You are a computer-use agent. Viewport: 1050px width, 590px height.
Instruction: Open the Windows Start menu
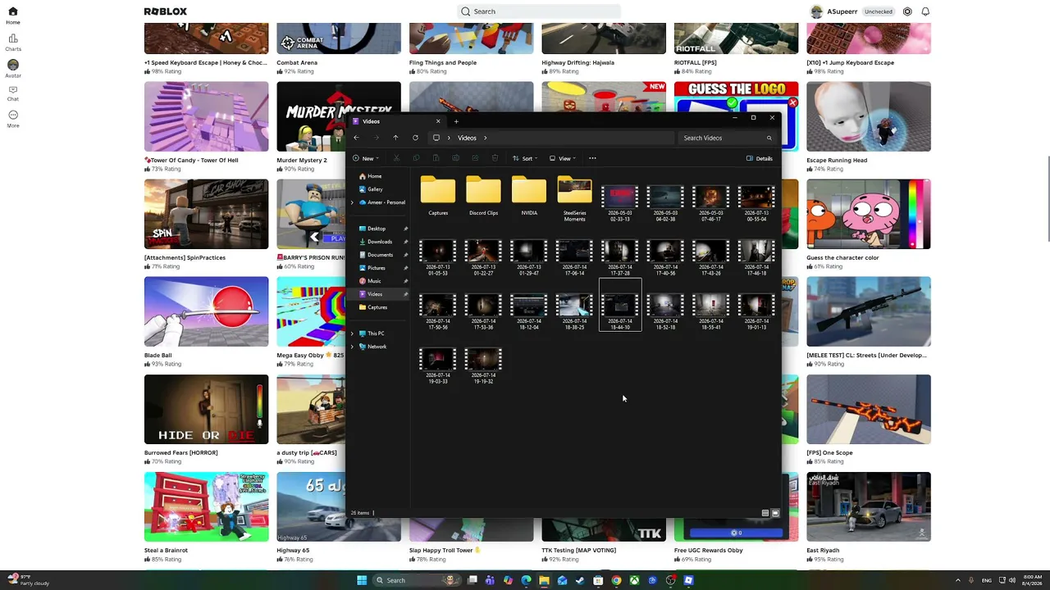(362, 580)
